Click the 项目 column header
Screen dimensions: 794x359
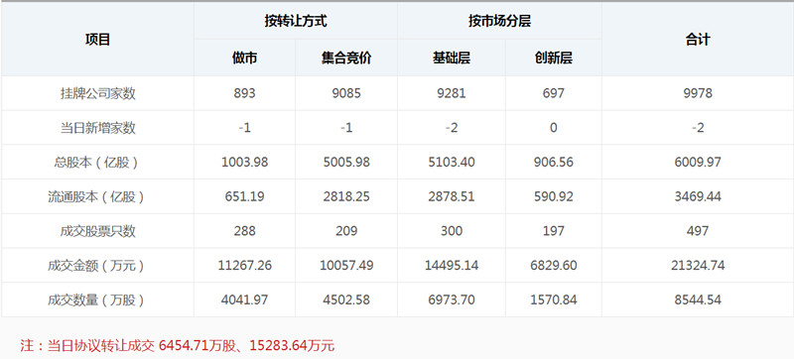click(97, 40)
